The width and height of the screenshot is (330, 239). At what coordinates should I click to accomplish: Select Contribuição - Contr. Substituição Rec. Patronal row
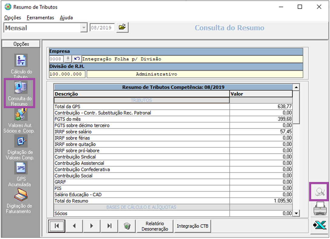tap(173, 113)
